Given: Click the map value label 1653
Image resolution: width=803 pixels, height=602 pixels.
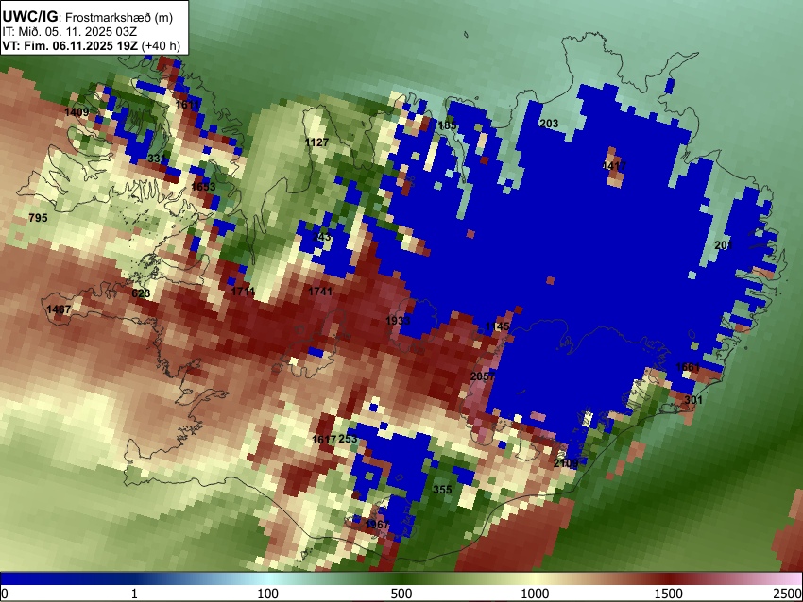Looking at the screenshot, I should tap(203, 186).
